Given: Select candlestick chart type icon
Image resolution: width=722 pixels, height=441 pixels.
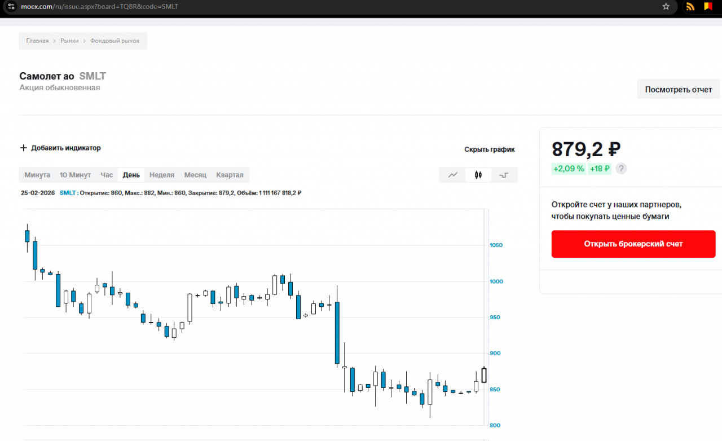Looking at the screenshot, I should click(478, 175).
